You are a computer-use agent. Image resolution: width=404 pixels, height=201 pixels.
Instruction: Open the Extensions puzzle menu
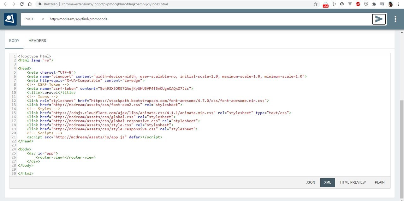point(374,4)
